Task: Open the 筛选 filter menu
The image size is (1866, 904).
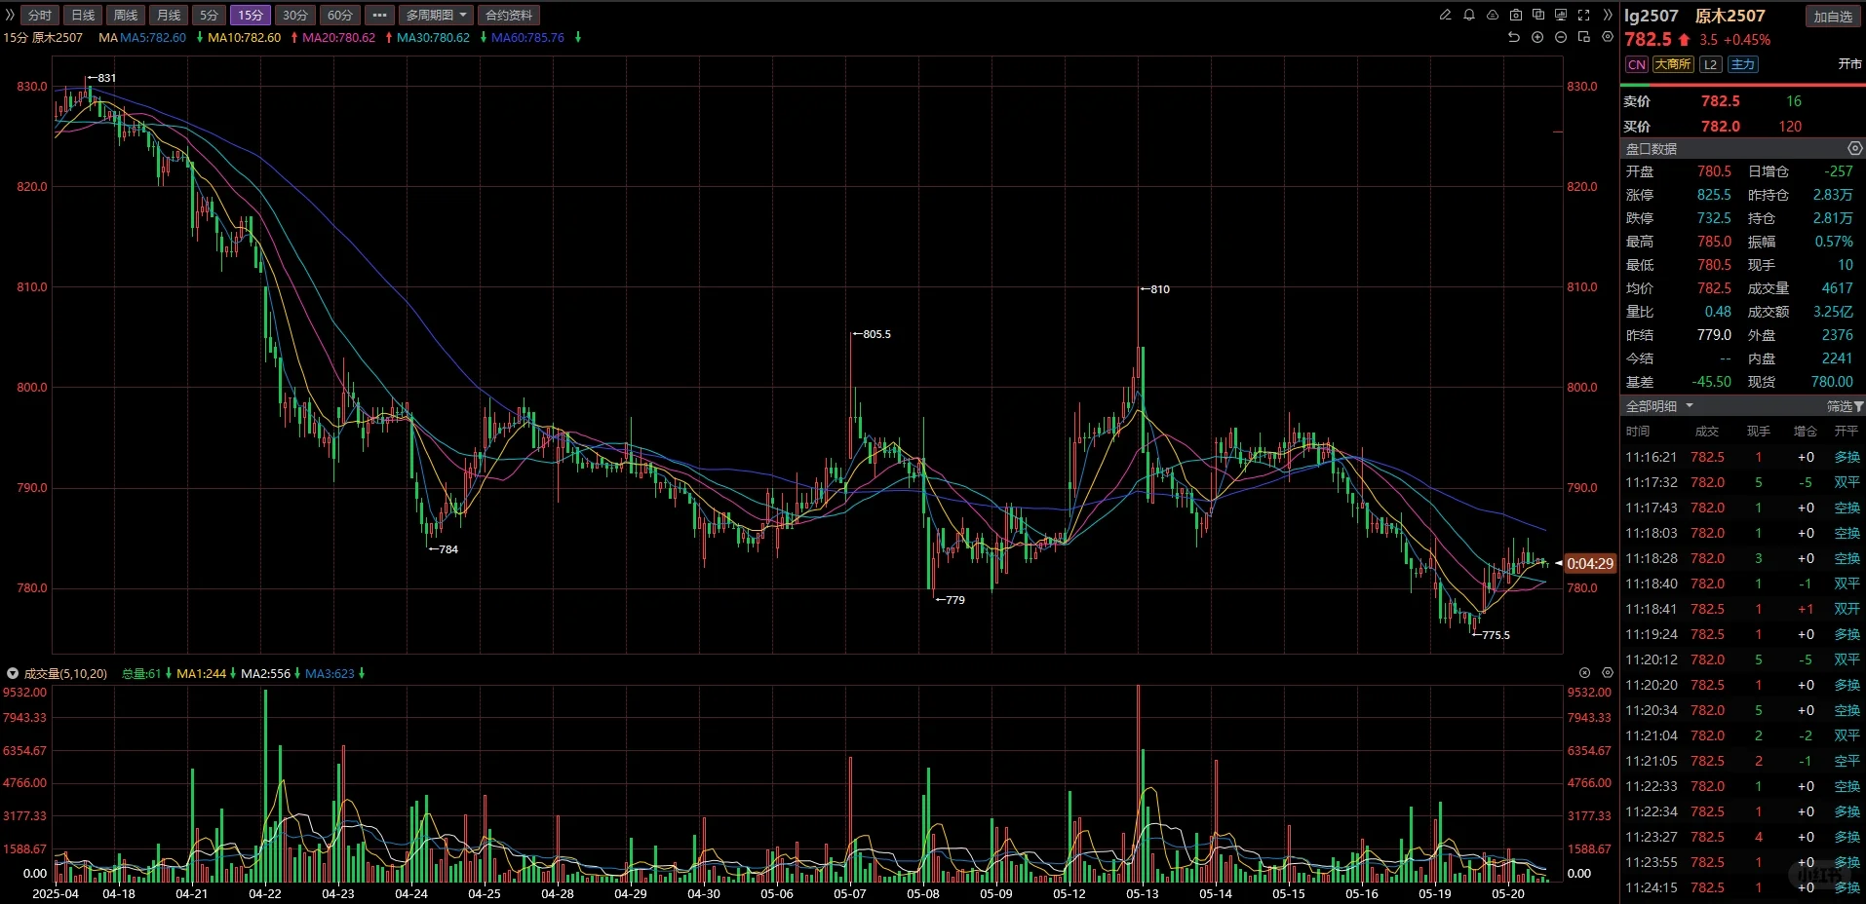Action: 1845,406
